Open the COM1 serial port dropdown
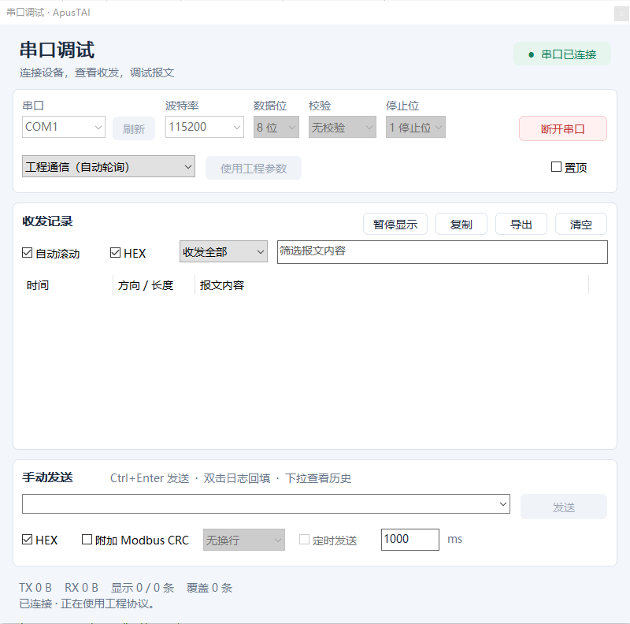This screenshot has height=624, width=630. (64, 127)
